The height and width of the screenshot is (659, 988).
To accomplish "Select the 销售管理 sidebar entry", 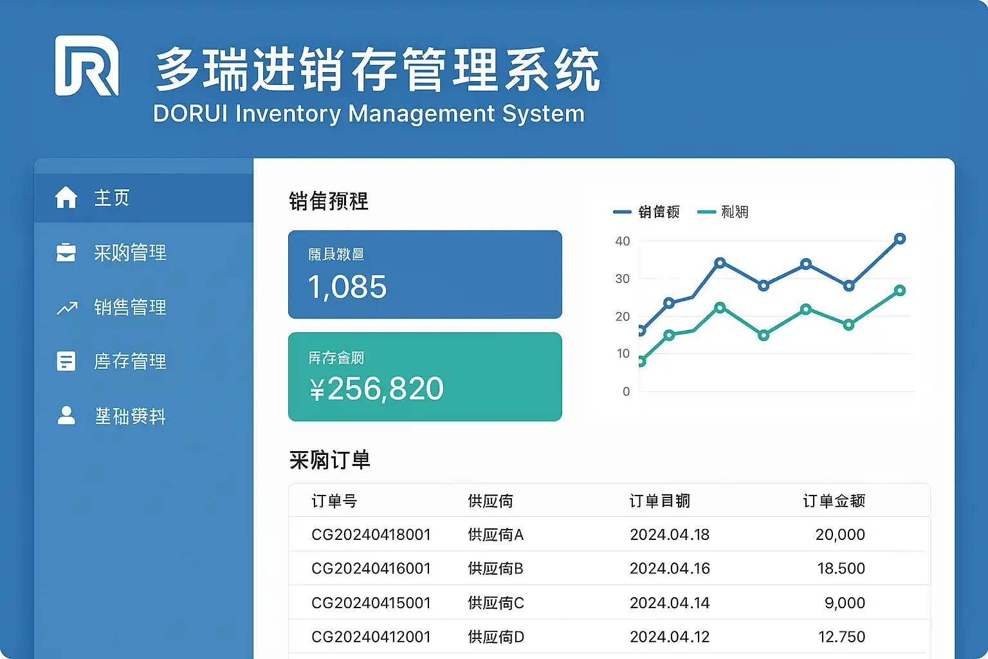I will (130, 308).
